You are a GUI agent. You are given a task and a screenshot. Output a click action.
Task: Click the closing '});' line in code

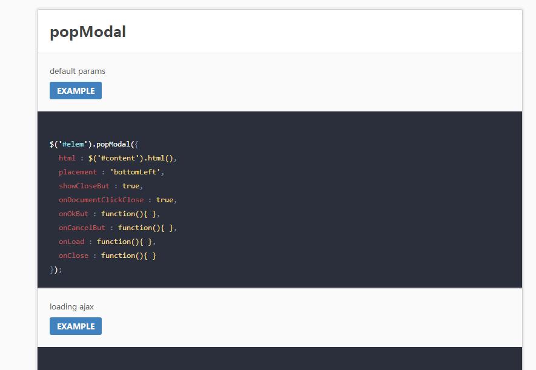pyautogui.click(x=56, y=269)
